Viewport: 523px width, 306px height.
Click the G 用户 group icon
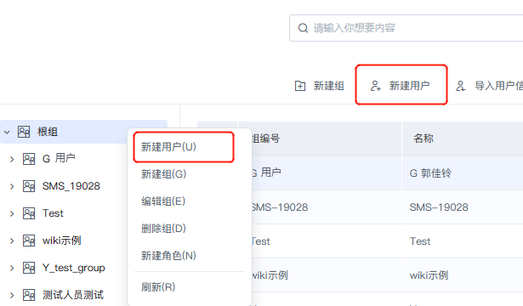[x=29, y=159]
